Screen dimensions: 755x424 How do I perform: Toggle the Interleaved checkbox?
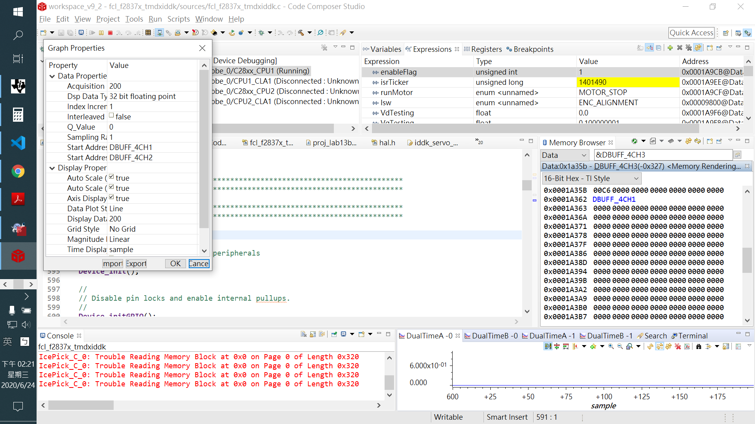111,115
